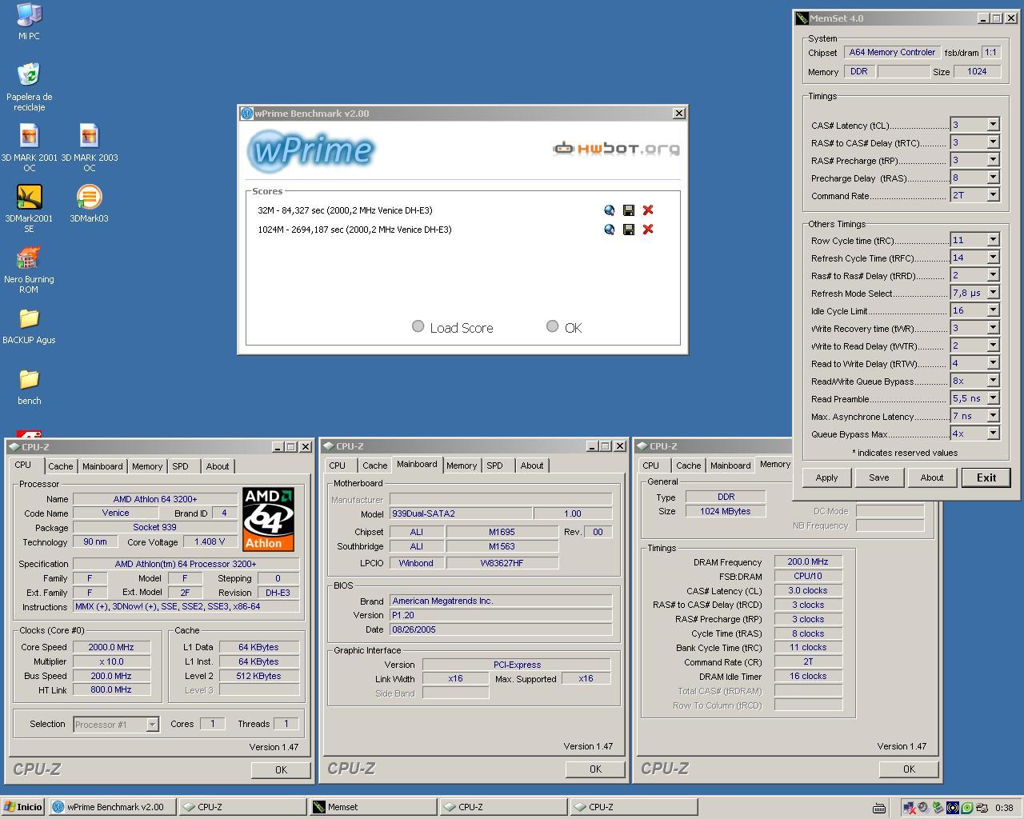
Task: Delete the 32M score red X
Action: (648, 210)
